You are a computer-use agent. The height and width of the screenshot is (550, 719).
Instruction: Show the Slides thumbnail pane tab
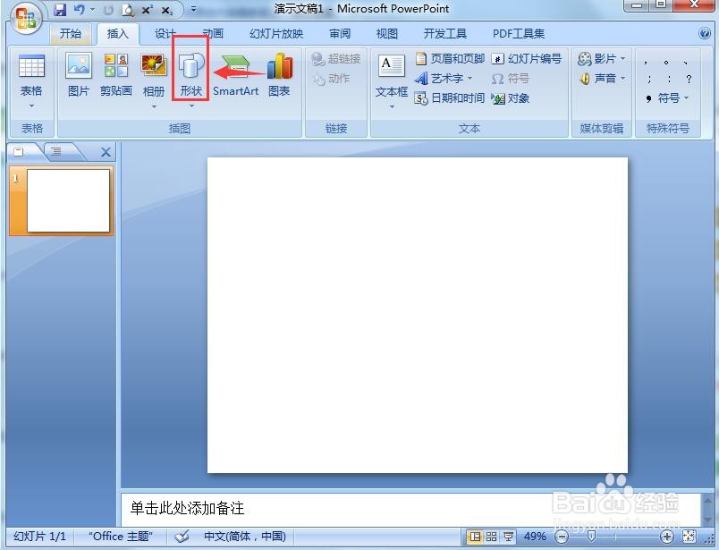coord(19,151)
